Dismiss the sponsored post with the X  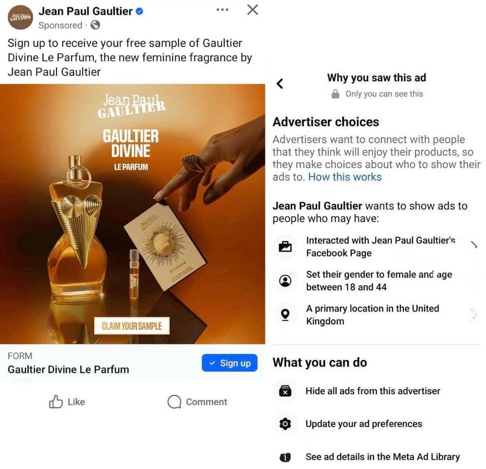click(253, 10)
